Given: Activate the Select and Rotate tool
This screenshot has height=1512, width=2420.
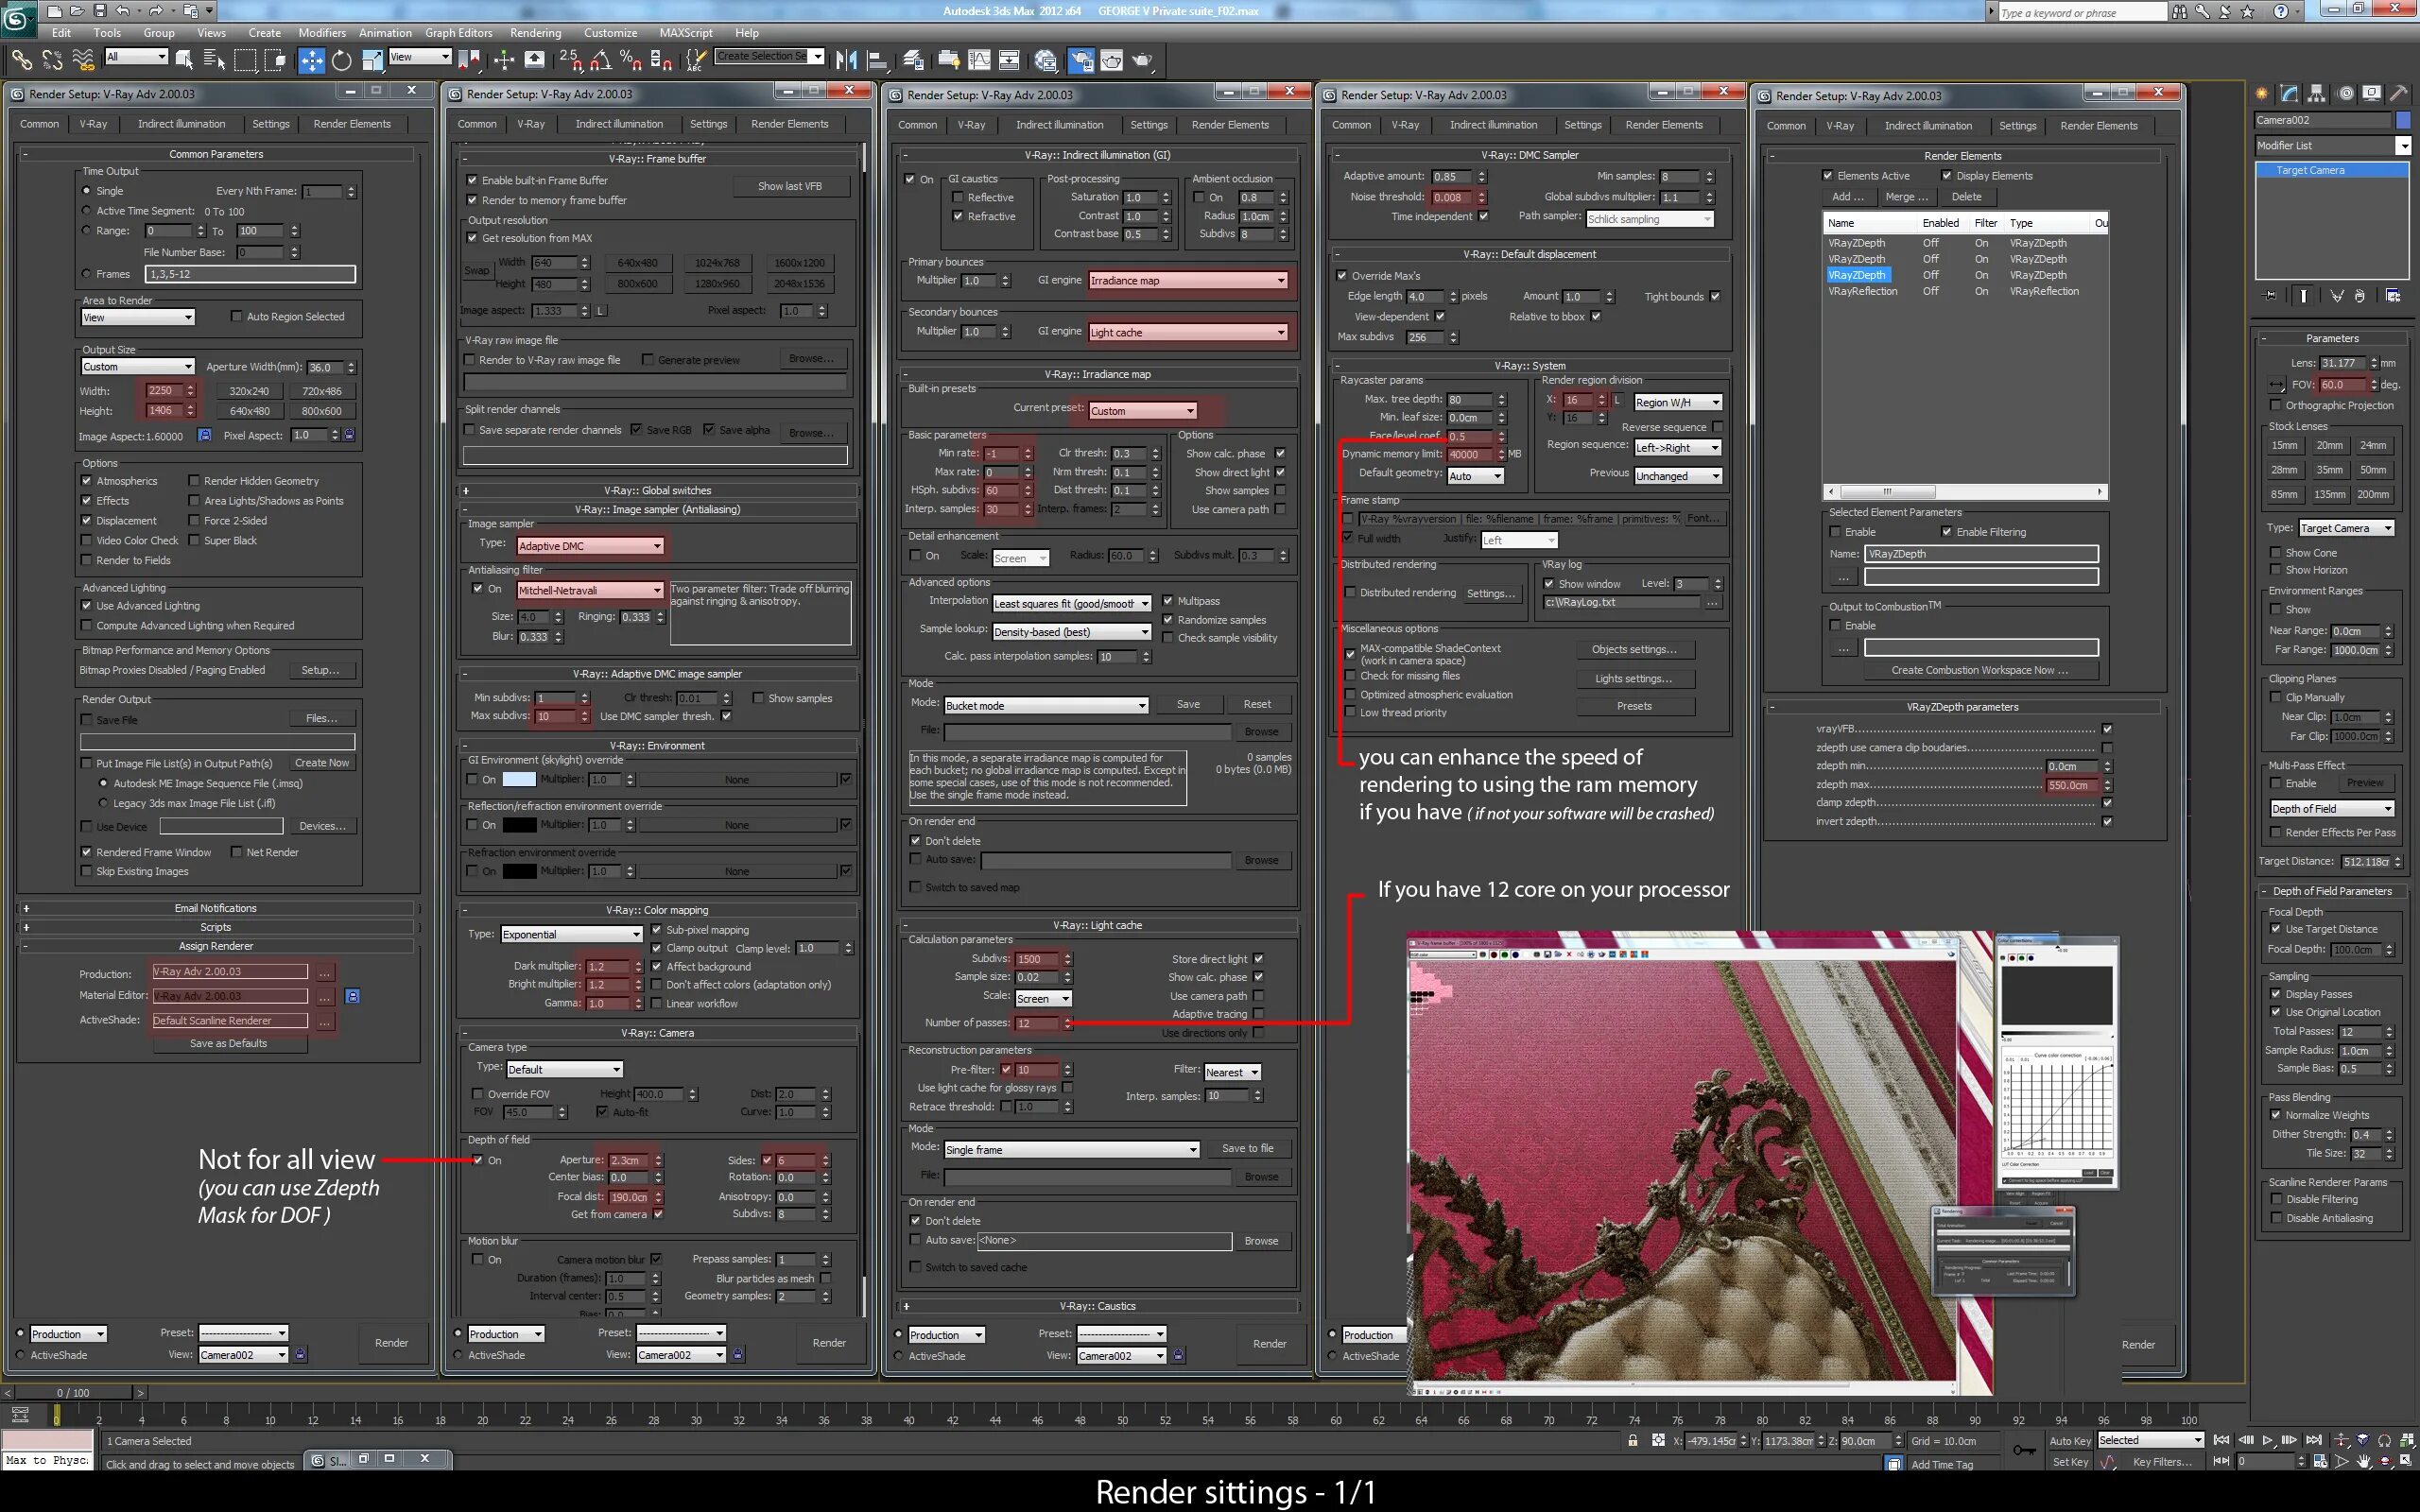Looking at the screenshot, I should pyautogui.click(x=341, y=61).
